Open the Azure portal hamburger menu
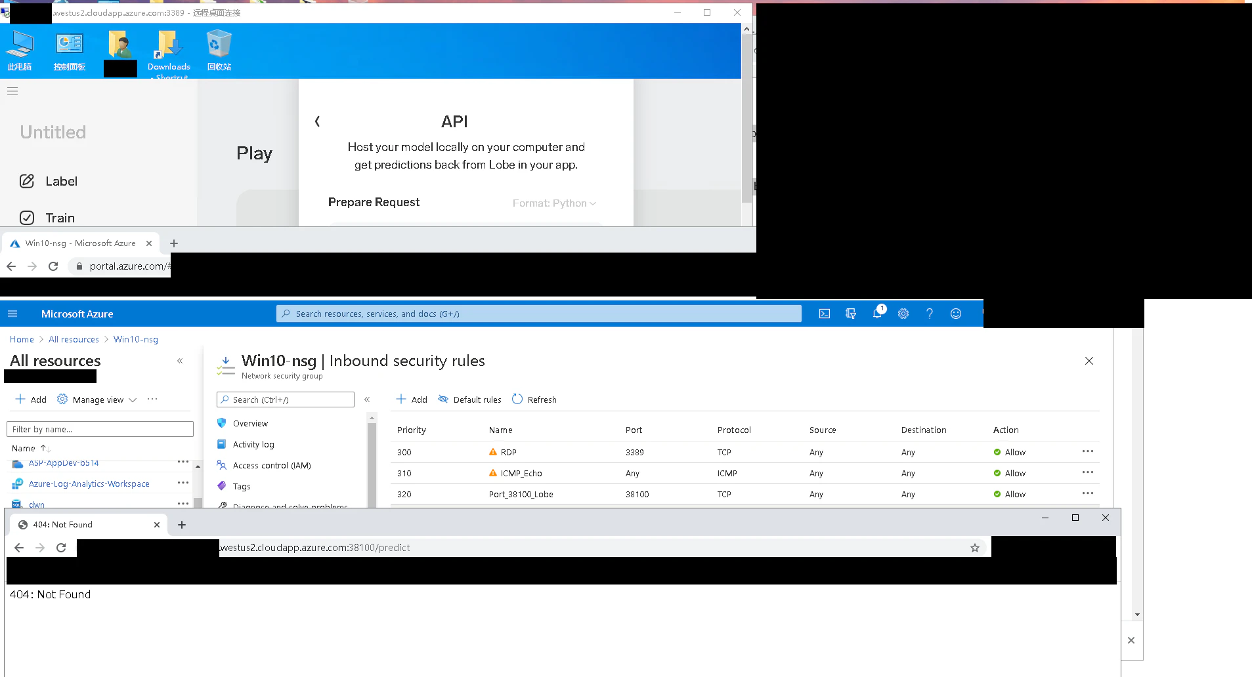1252x677 pixels. coord(12,314)
